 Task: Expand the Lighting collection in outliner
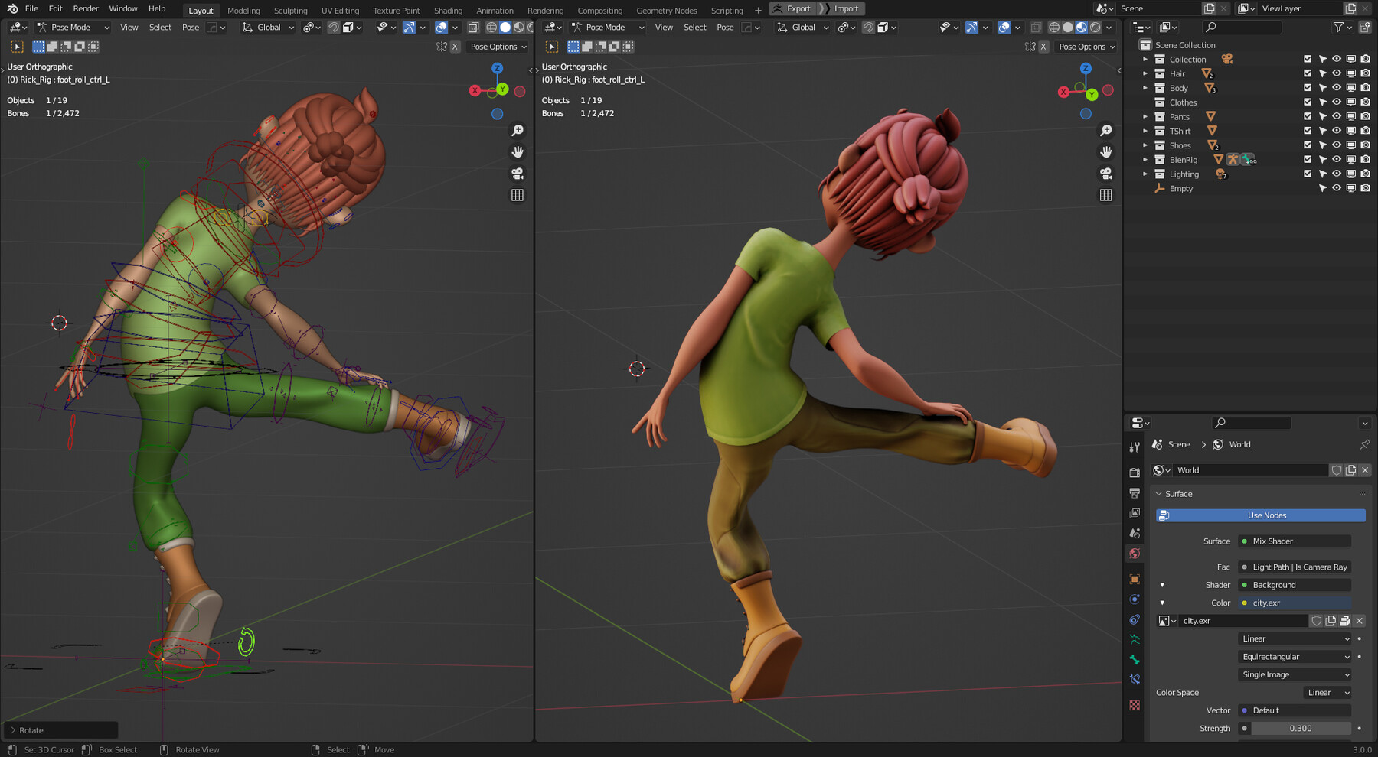point(1145,174)
